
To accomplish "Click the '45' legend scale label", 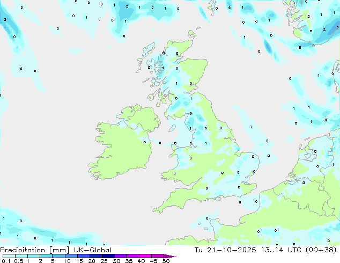I will click(x=153, y=261).
